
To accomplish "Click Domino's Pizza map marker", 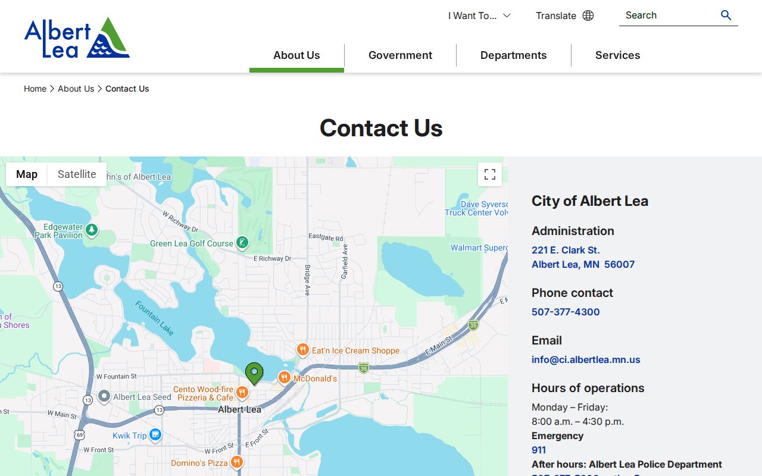I will (237, 462).
